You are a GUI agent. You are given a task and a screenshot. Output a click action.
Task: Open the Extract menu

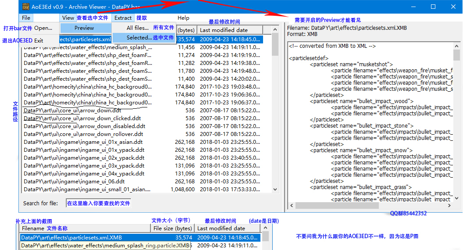click(123, 18)
